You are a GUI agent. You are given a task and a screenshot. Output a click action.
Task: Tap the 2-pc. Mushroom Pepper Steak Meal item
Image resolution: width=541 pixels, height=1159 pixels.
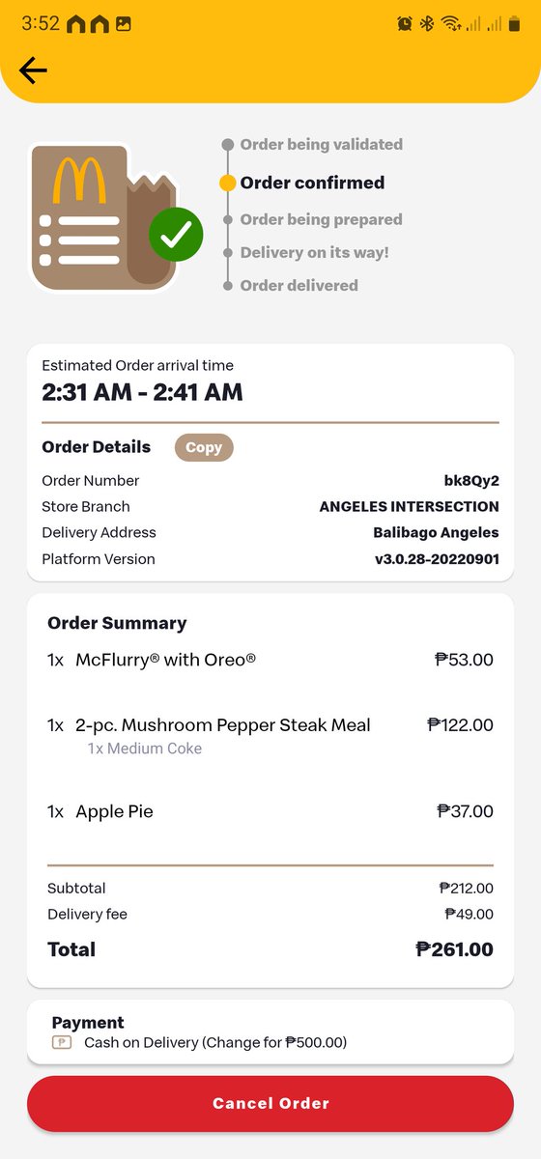[x=270, y=735]
